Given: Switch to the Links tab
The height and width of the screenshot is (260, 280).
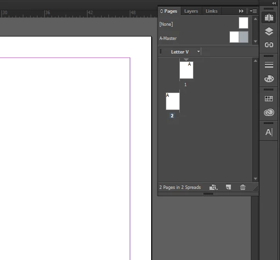Looking at the screenshot, I should point(211,11).
